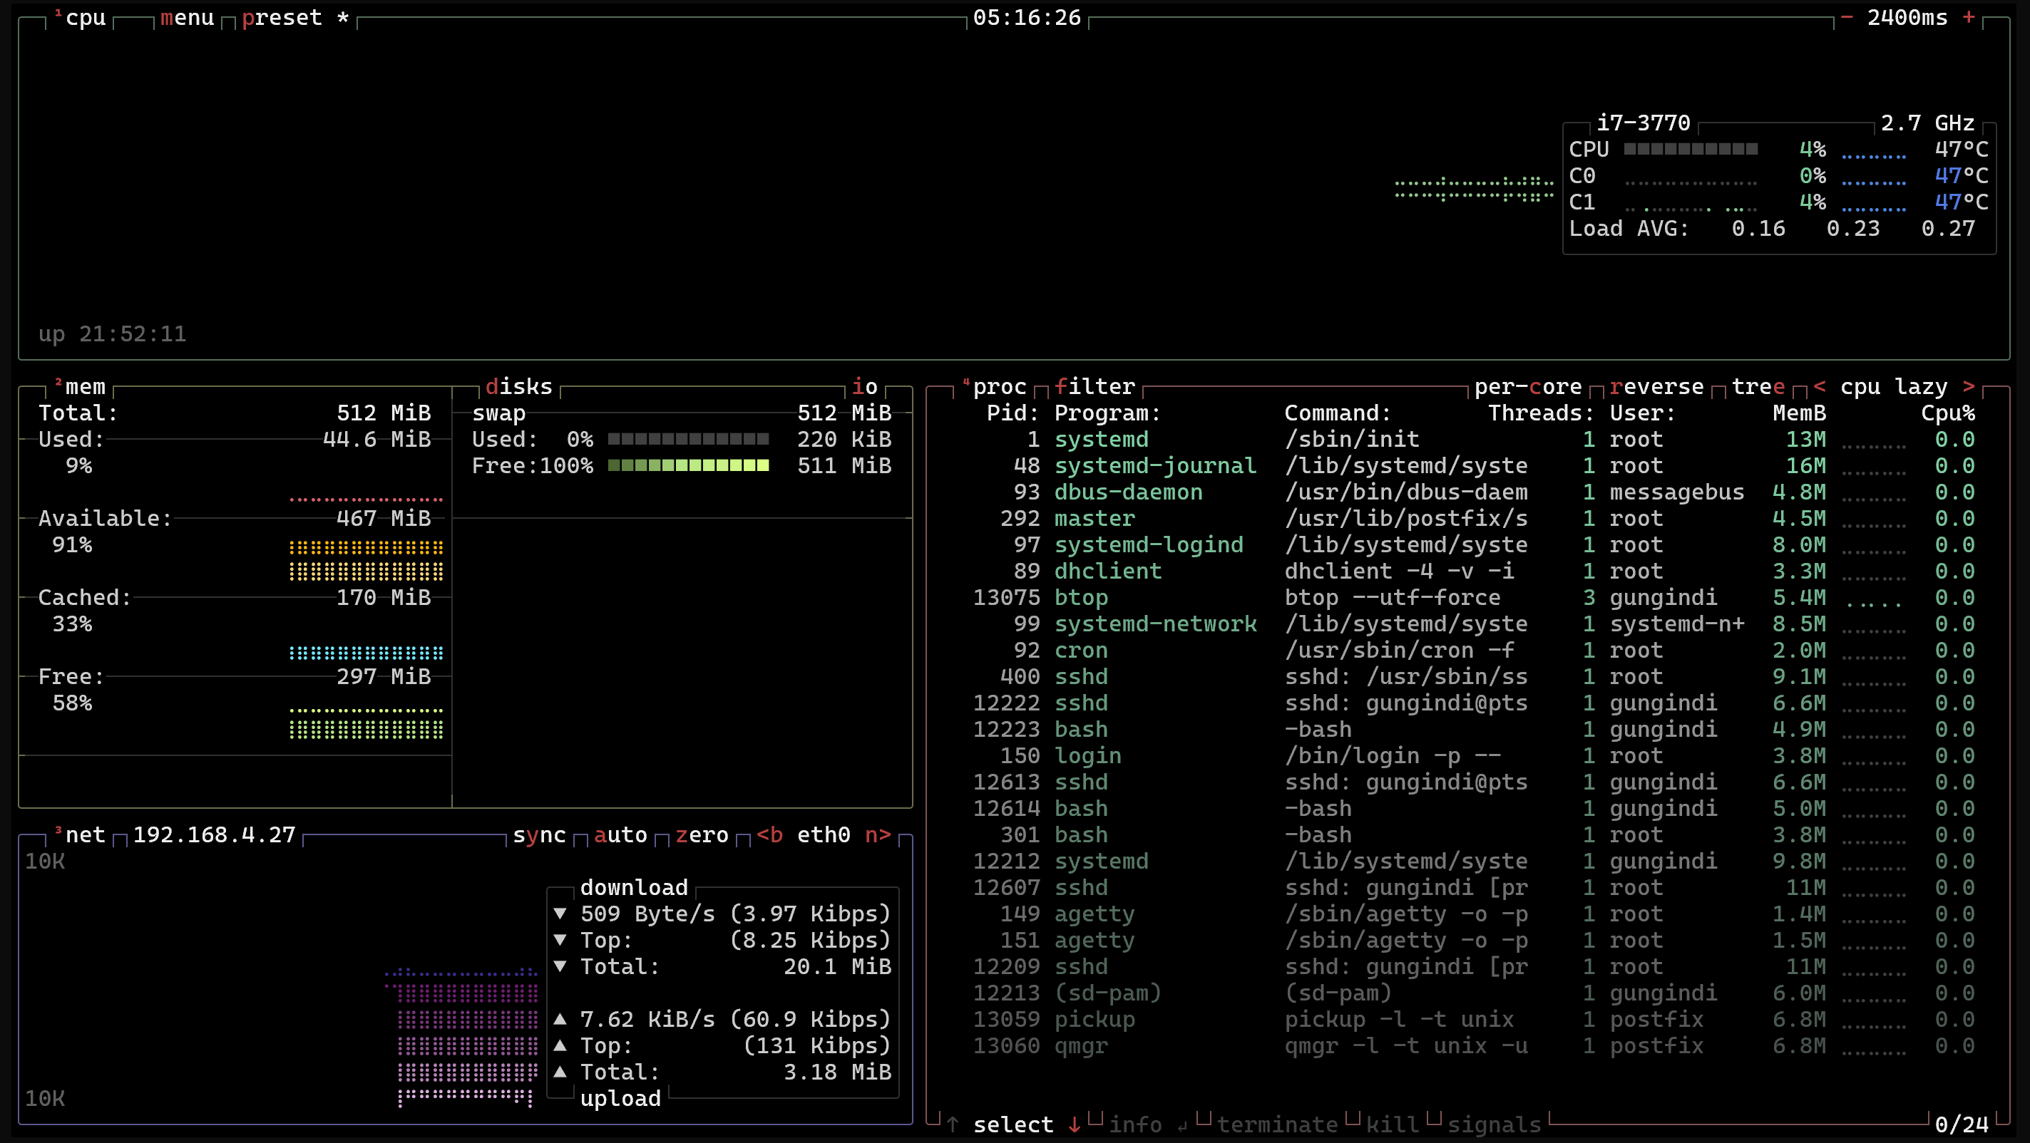The width and height of the screenshot is (2030, 1143).
Task: Increase update interval with plus
Action: coord(1969,17)
